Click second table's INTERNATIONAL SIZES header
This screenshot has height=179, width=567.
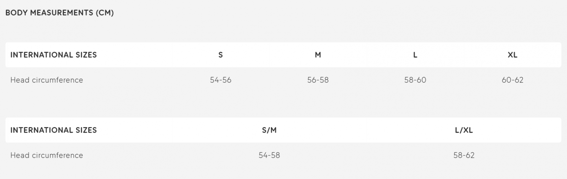54,130
